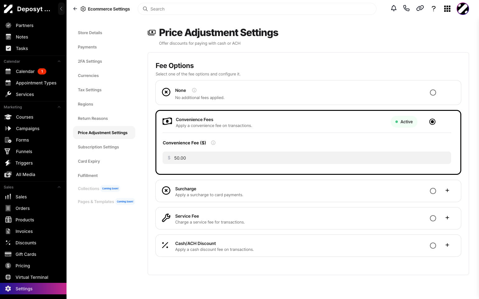This screenshot has width=479, height=299.
Task: Go back using the arrow icon
Action: tap(75, 9)
